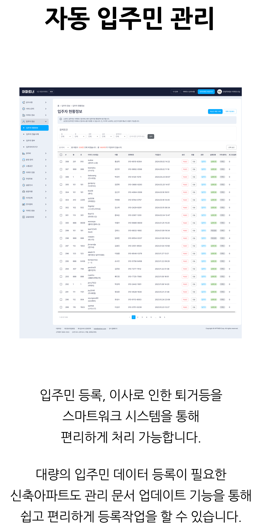Click the info icon in notice banner
The height and width of the screenshot is (527, 262).
[61, 119]
